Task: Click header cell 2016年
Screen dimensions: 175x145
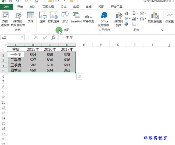Action: [x=50, y=49]
